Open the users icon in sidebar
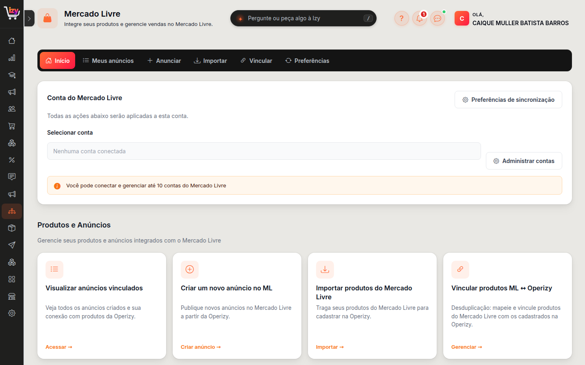The width and height of the screenshot is (585, 365). pyautogui.click(x=12, y=109)
